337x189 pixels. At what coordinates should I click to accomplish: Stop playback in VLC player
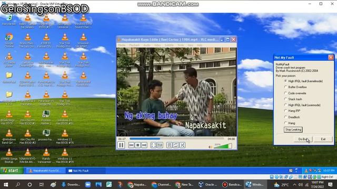coord(138,145)
